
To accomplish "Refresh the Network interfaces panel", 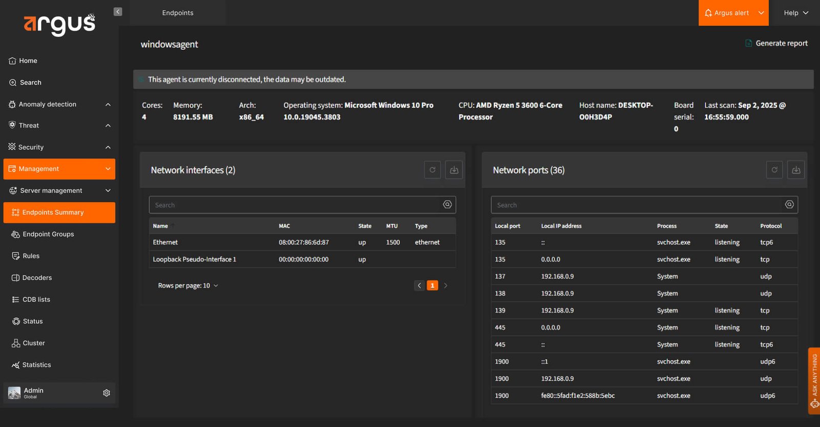I will click(433, 170).
